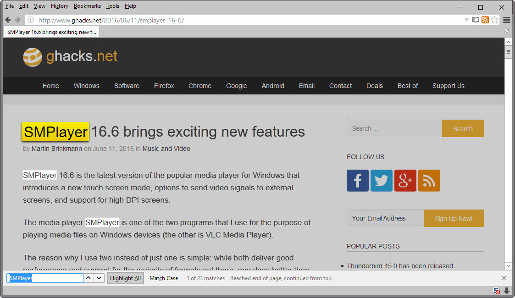Bookmark this page with the star
The height and width of the screenshot is (298, 515).
pos(494,20)
